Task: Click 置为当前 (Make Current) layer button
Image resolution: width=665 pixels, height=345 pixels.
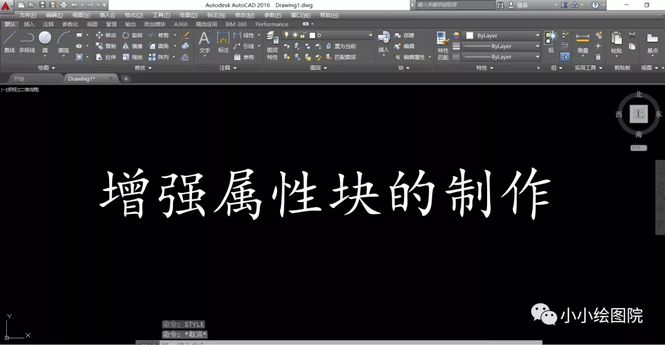Action: point(341,46)
